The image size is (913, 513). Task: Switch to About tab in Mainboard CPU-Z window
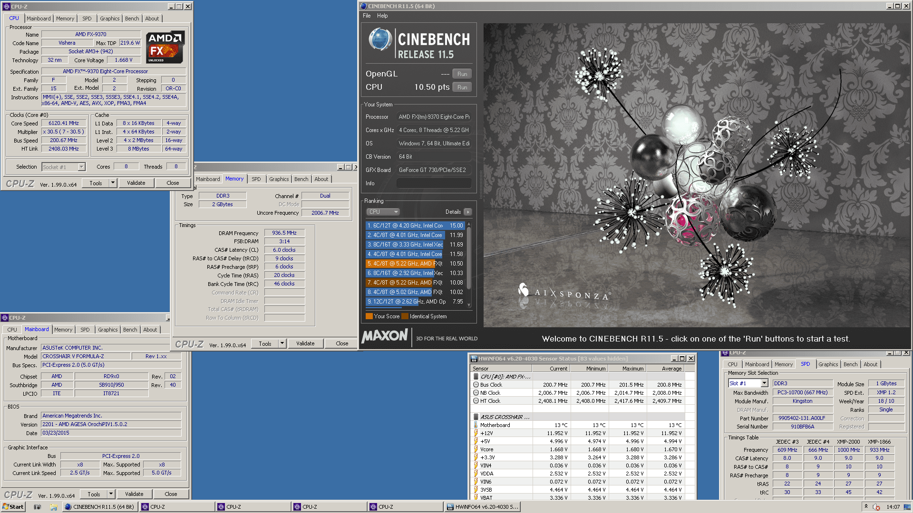click(x=150, y=330)
